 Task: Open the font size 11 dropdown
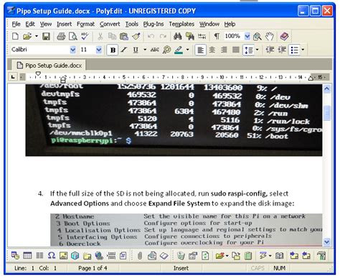click(x=99, y=50)
